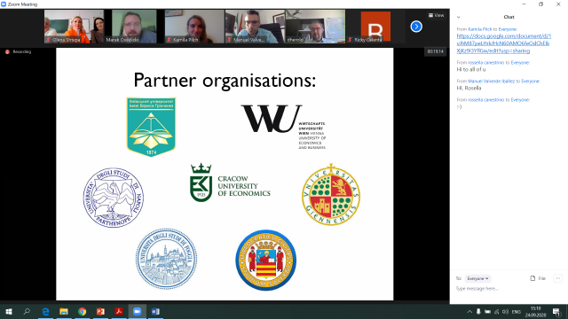
Task: Open Microsoft Edge from taskbar
Action: pos(45,311)
